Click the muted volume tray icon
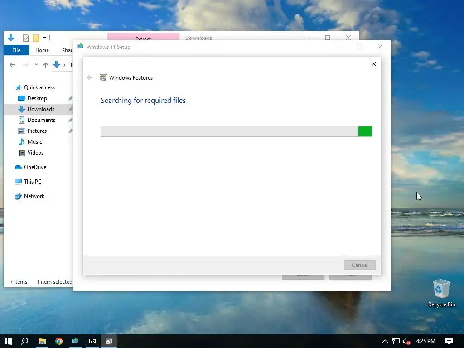Image resolution: width=464 pixels, height=348 pixels. 406,341
